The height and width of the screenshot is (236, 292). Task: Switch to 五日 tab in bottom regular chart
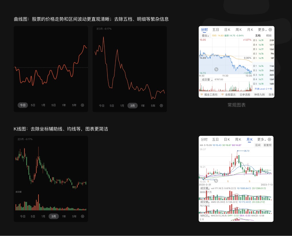coord(215,140)
